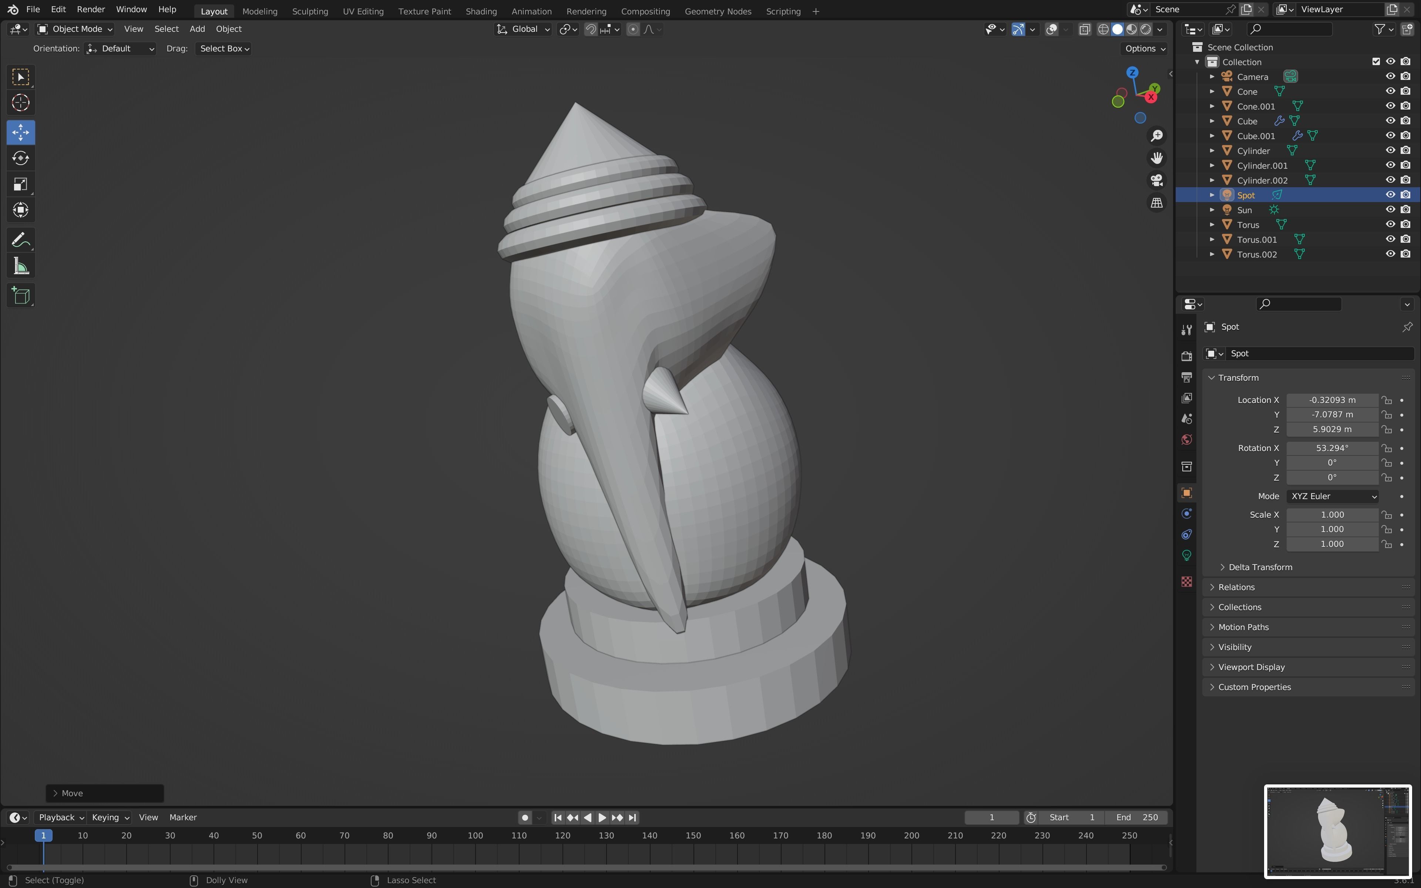This screenshot has height=888, width=1421.
Task: Disable Torus.002 in renders
Action: point(1405,254)
